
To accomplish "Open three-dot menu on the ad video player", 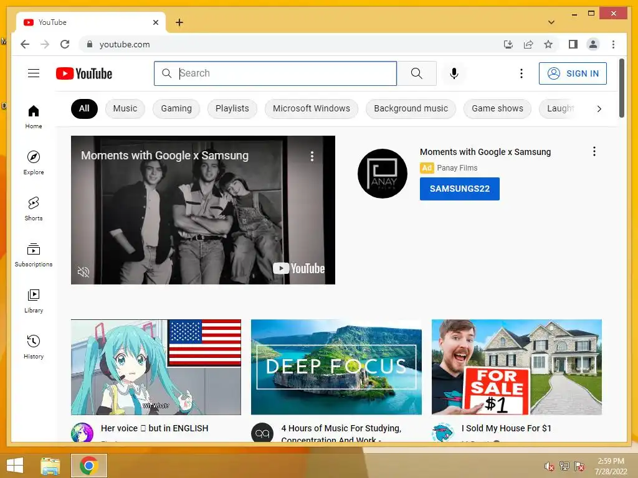I will 312,156.
